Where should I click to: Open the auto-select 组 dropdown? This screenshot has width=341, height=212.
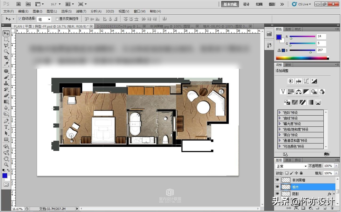click(x=44, y=19)
